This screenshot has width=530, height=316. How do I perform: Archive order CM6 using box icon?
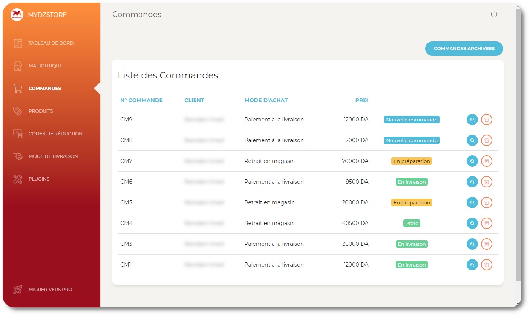pyautogui.click(x=487, y=182)
